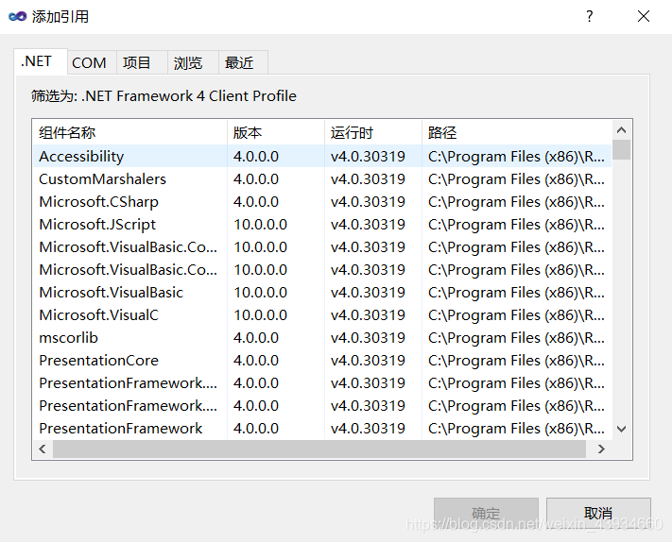Close the 添加引用 dialog
Viewport: 672px width, 542px height.
[x=644, y=16]
